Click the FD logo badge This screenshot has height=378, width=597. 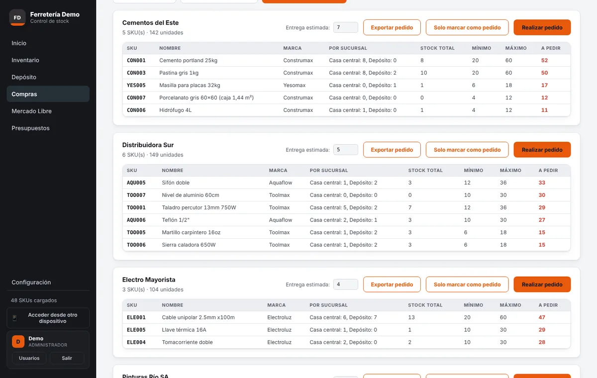coord(17,17)
